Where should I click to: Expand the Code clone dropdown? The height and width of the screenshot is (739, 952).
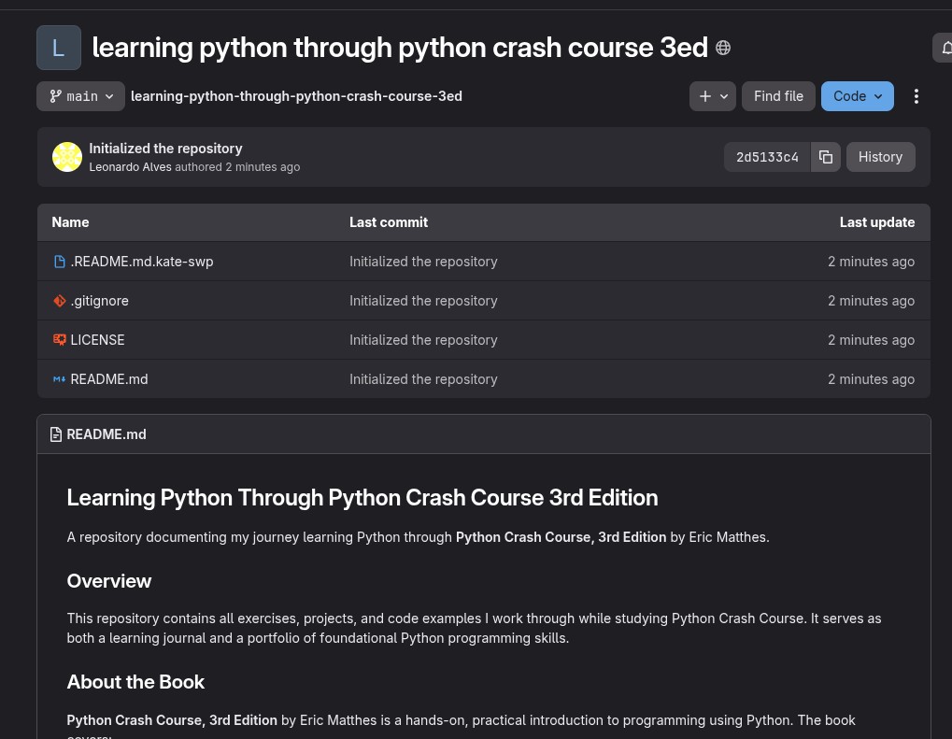[857, 96]
